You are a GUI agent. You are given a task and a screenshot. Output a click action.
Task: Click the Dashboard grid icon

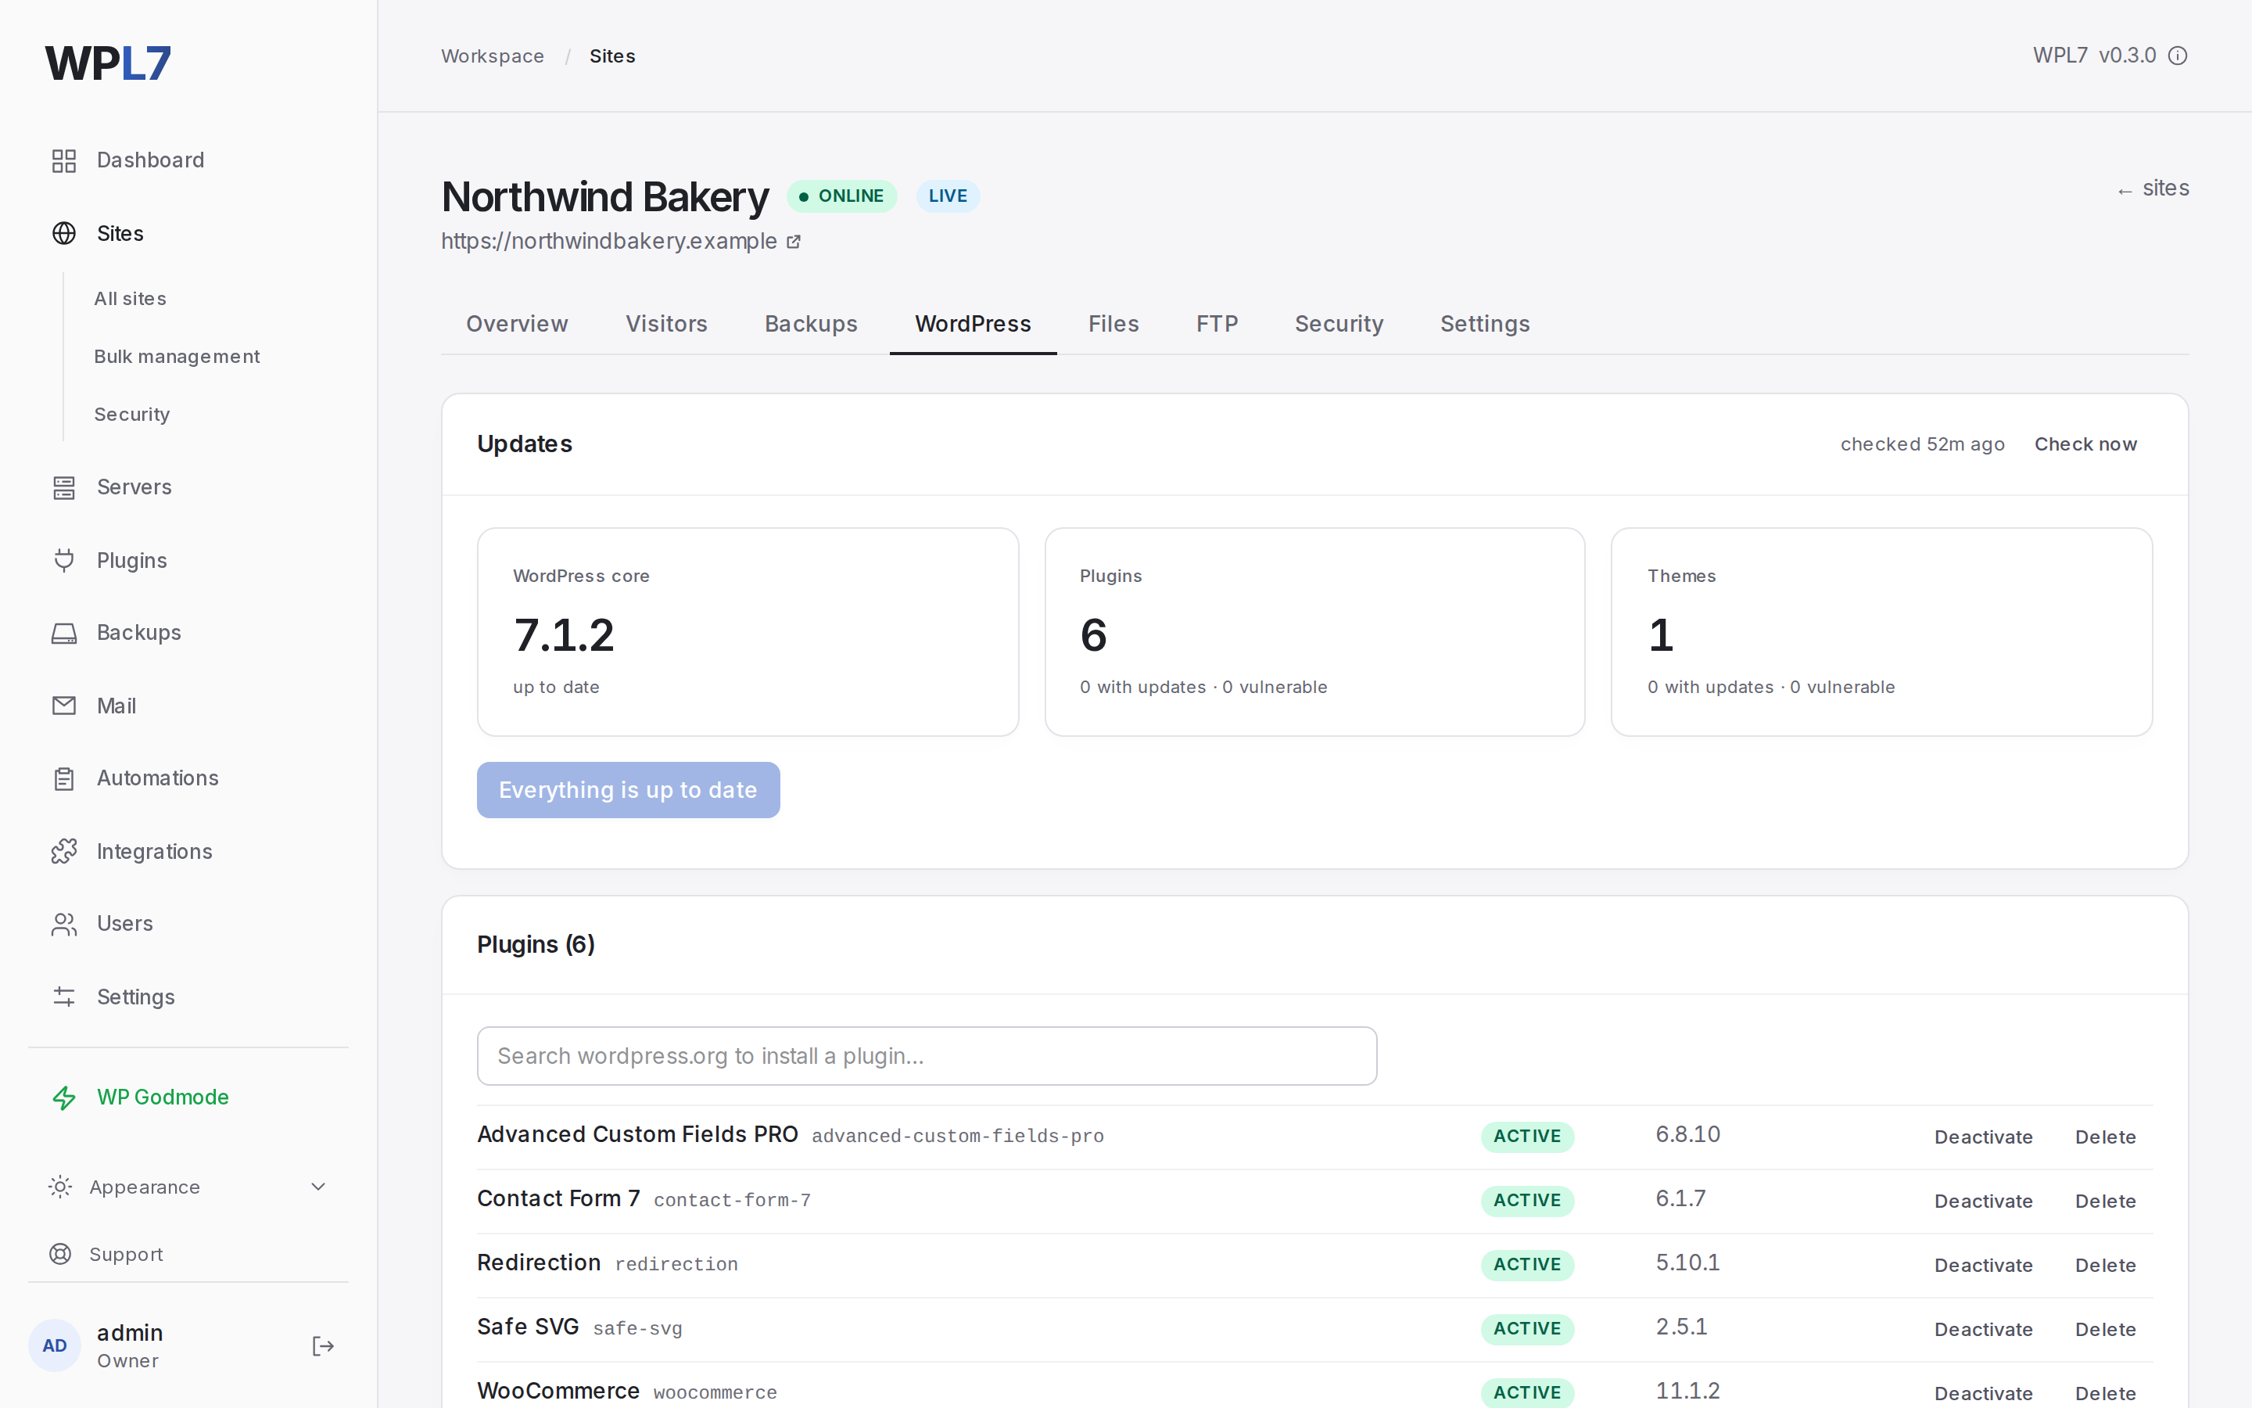click(63, 160)
